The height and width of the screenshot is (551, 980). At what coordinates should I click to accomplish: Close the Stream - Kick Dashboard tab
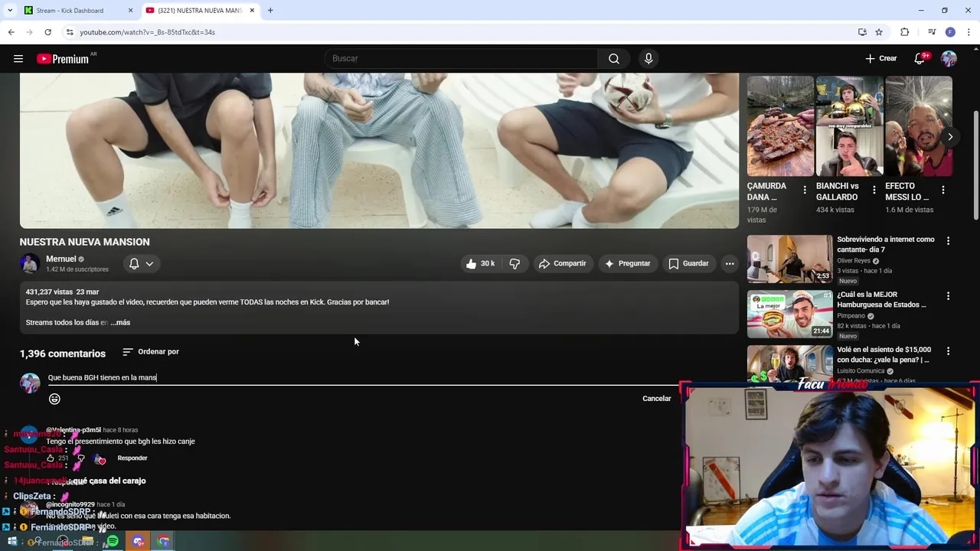pyautogui.click(x=130, y=10)
